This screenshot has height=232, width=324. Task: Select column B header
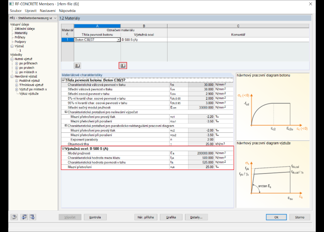point(144,26)
